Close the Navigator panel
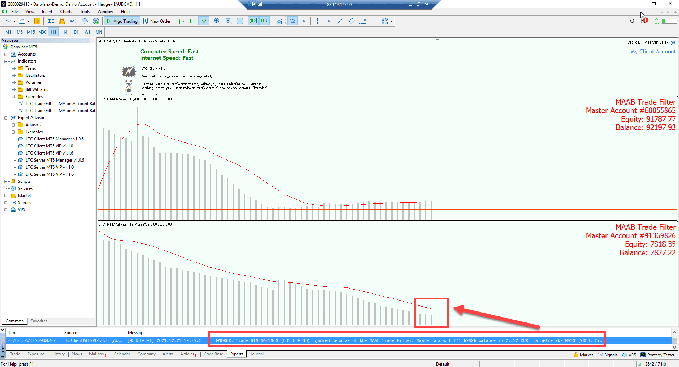679x367 pixels. [x=93, y=41]
